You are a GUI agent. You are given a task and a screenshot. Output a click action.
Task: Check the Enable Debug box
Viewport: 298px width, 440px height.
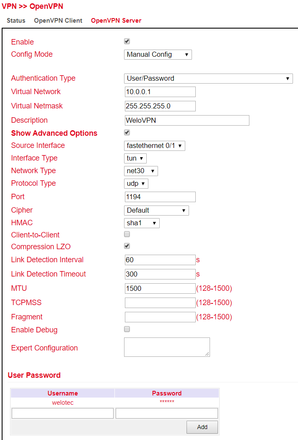pyautogui.click(x=127, y=329)
